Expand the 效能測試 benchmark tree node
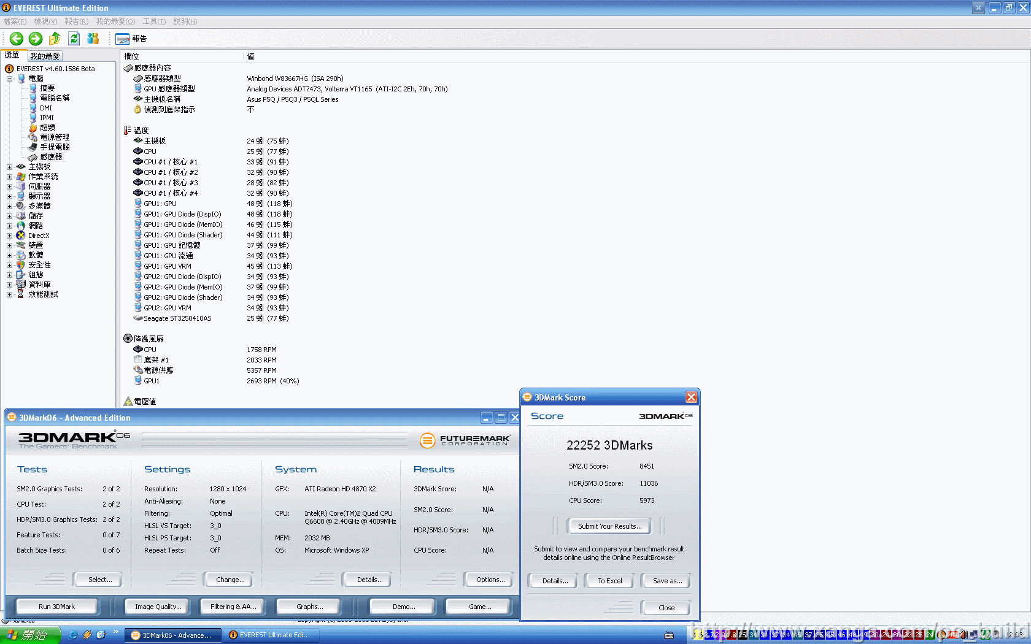Screen dimensions: 1031x644 pyautogui.click(x=9, y=294)
